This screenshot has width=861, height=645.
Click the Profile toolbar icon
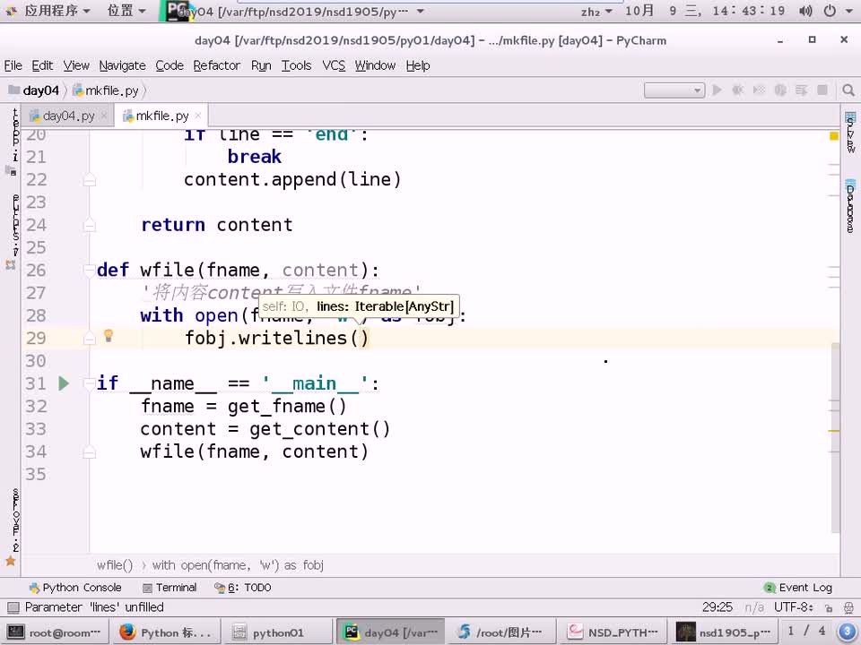[779, 90]
